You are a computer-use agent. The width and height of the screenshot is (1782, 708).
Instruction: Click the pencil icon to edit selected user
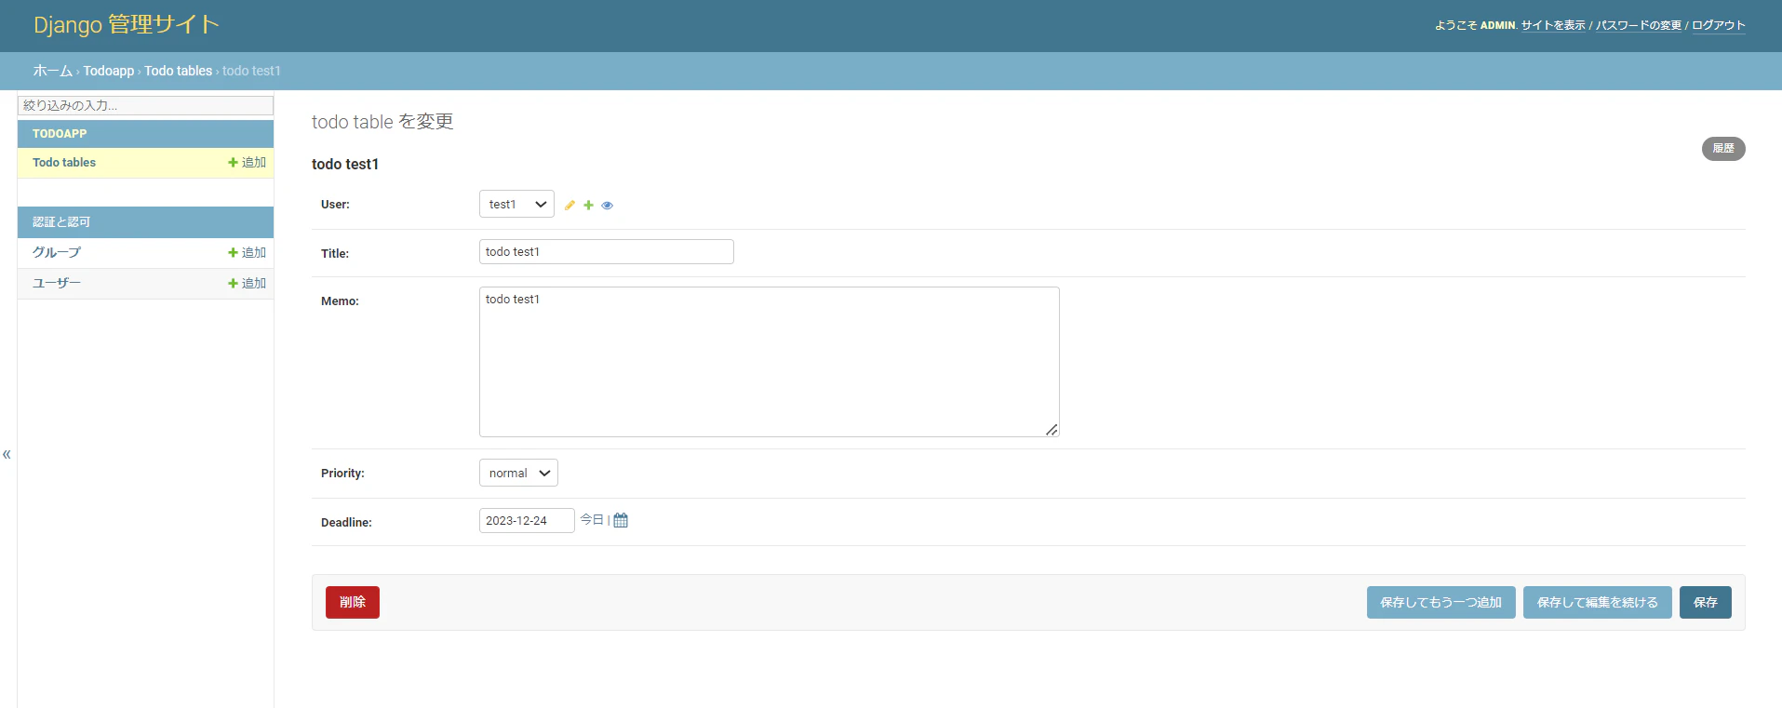click(x=569, y=205)
